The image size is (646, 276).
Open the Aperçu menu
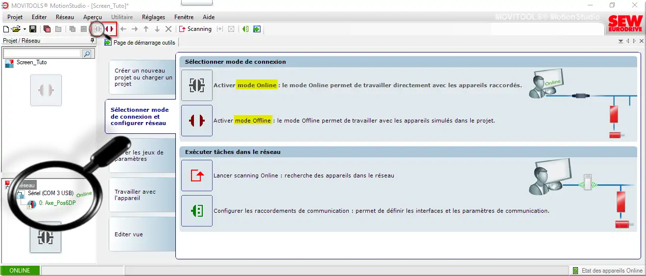93,17
